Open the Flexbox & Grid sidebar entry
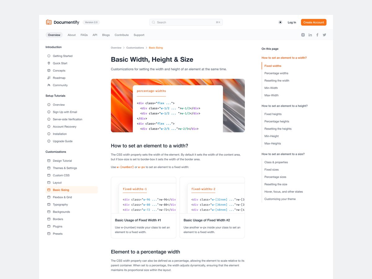Image resolution: width=372 pixels, height=279 pixels. [x=63, y=197]
